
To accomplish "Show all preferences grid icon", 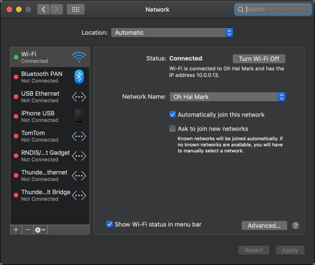I will (x=75, y=9).
